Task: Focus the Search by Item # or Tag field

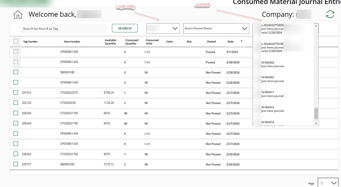Action: point(64,28)
